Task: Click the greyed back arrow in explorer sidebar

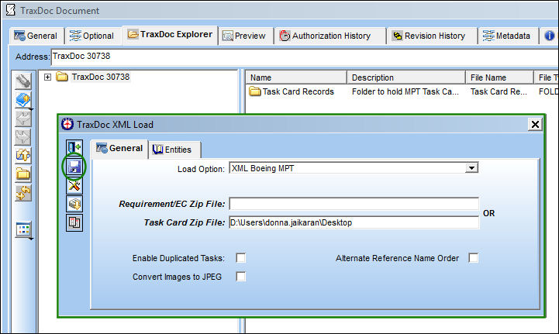Action: [23, 119]
